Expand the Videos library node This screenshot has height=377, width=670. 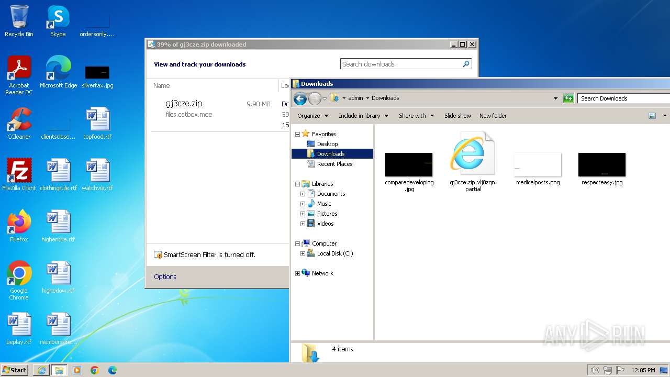(x=303, y=224)
